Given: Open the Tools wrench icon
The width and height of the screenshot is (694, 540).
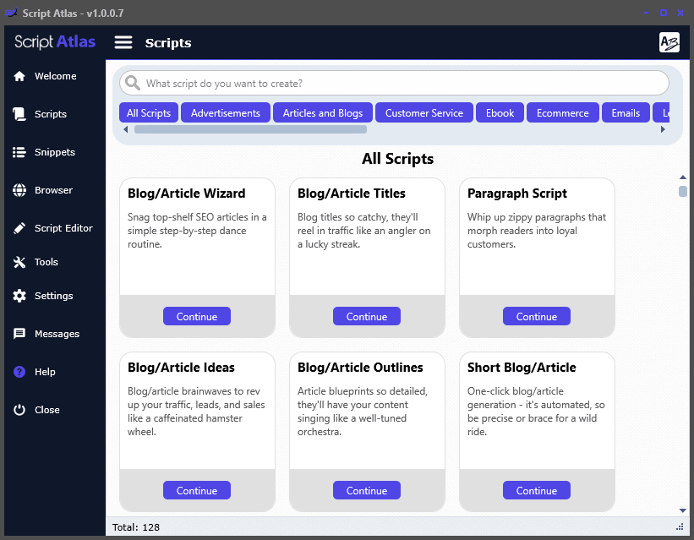Looking at the screenshot, I should [x=19, y=262].
